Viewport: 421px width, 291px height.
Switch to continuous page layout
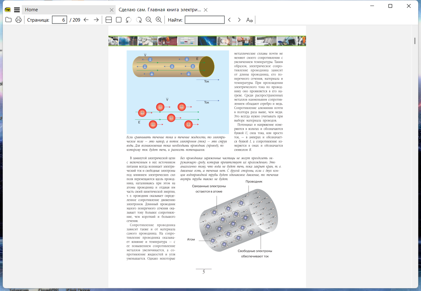click(x=109, y=20)
